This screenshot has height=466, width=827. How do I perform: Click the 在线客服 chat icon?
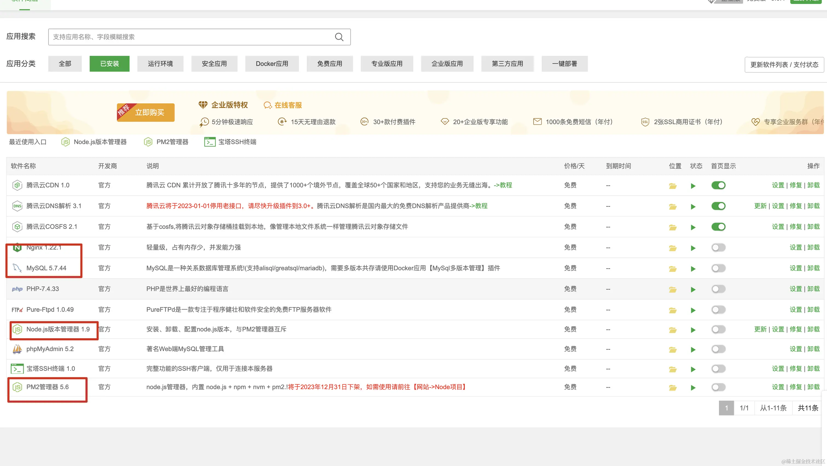(267, 105)
